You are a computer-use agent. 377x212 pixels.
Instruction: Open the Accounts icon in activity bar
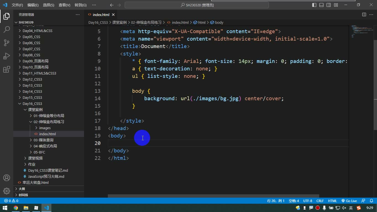(7, 178)
